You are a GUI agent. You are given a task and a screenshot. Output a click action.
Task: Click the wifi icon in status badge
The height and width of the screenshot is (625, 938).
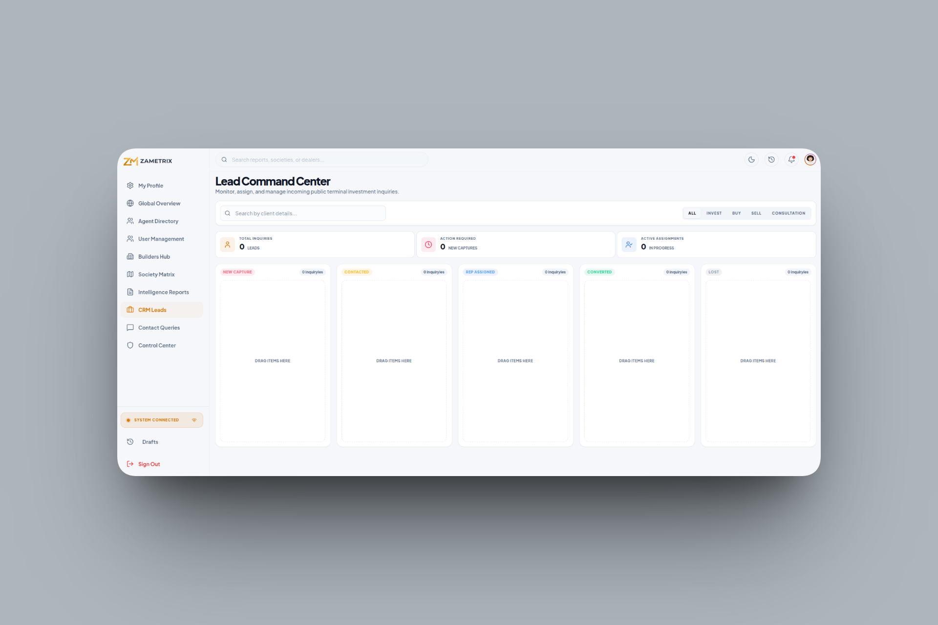[x=194, y=420]
